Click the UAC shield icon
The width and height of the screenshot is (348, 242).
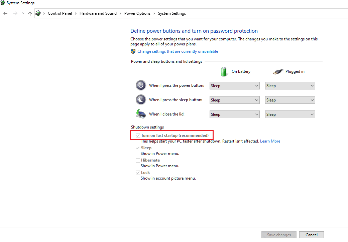133,51
